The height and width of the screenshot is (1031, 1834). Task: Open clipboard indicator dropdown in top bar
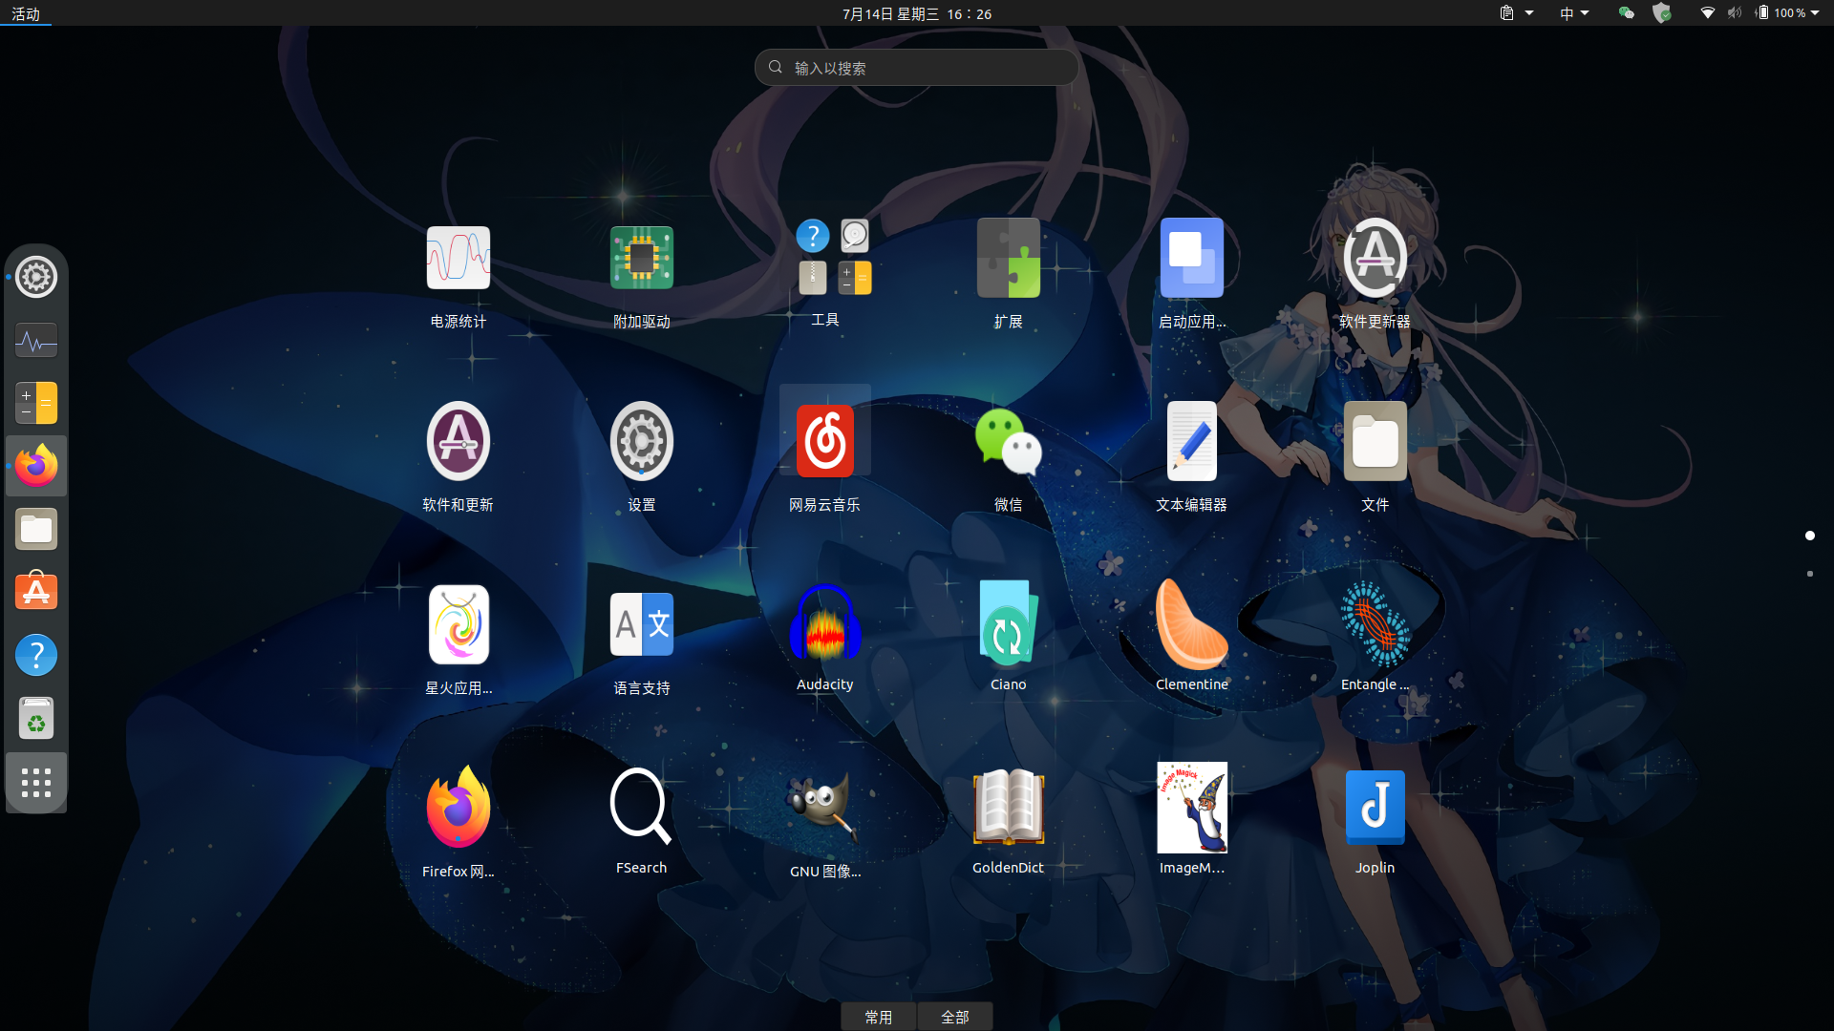click(1516, 13)
